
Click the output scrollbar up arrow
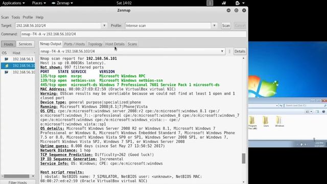[244, 58]
